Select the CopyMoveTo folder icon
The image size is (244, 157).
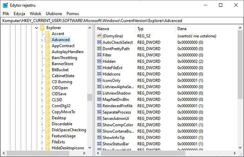47,112
